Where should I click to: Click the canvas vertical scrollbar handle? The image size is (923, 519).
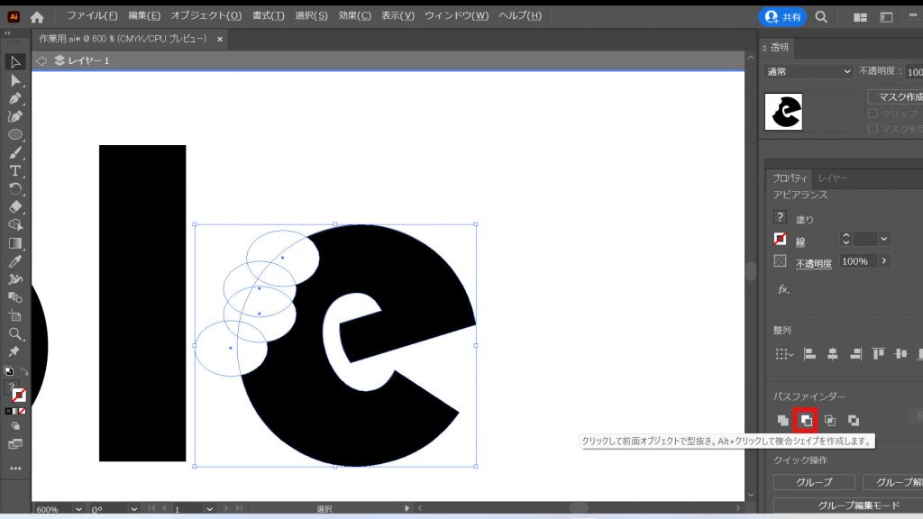751,271
